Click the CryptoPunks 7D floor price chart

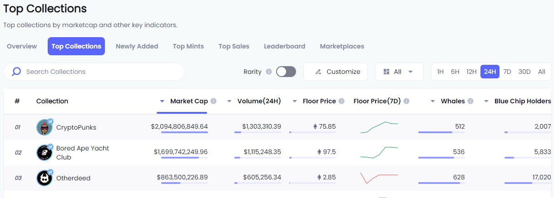[379, 127]
